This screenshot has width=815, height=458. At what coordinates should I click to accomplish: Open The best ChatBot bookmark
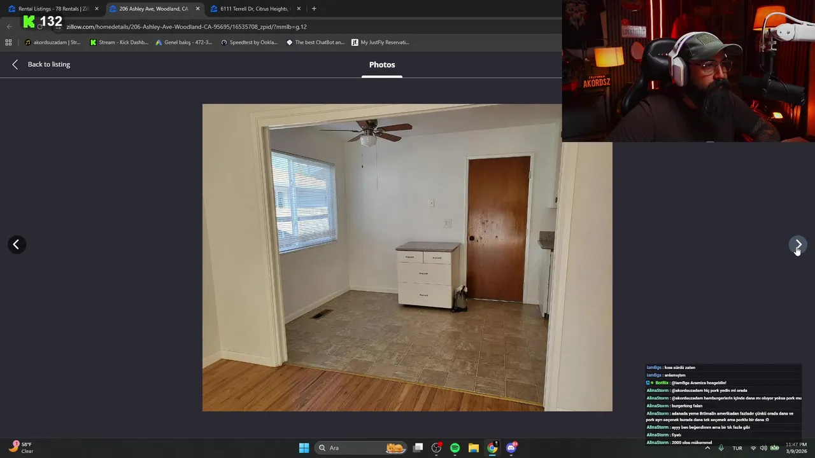315,43
